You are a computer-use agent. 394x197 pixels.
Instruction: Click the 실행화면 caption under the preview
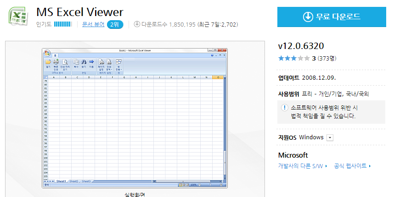coord(135,195)
